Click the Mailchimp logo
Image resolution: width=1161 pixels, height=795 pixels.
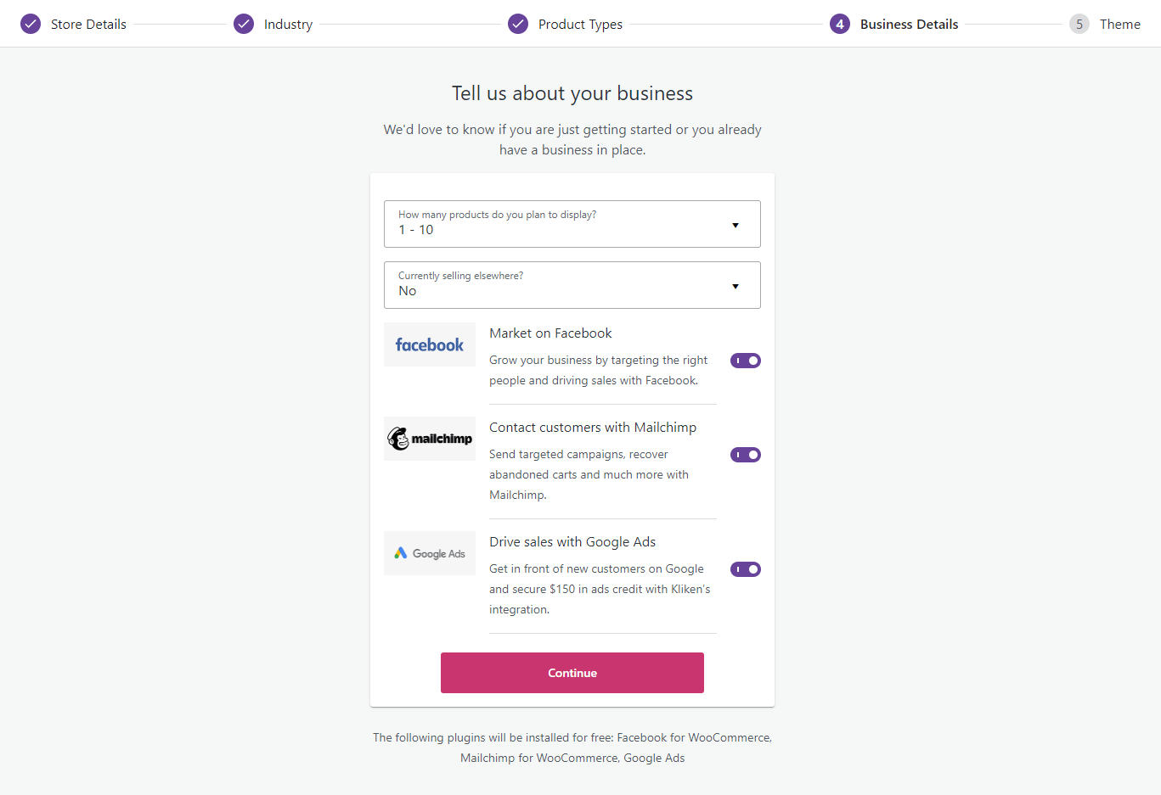pos(430,439)
